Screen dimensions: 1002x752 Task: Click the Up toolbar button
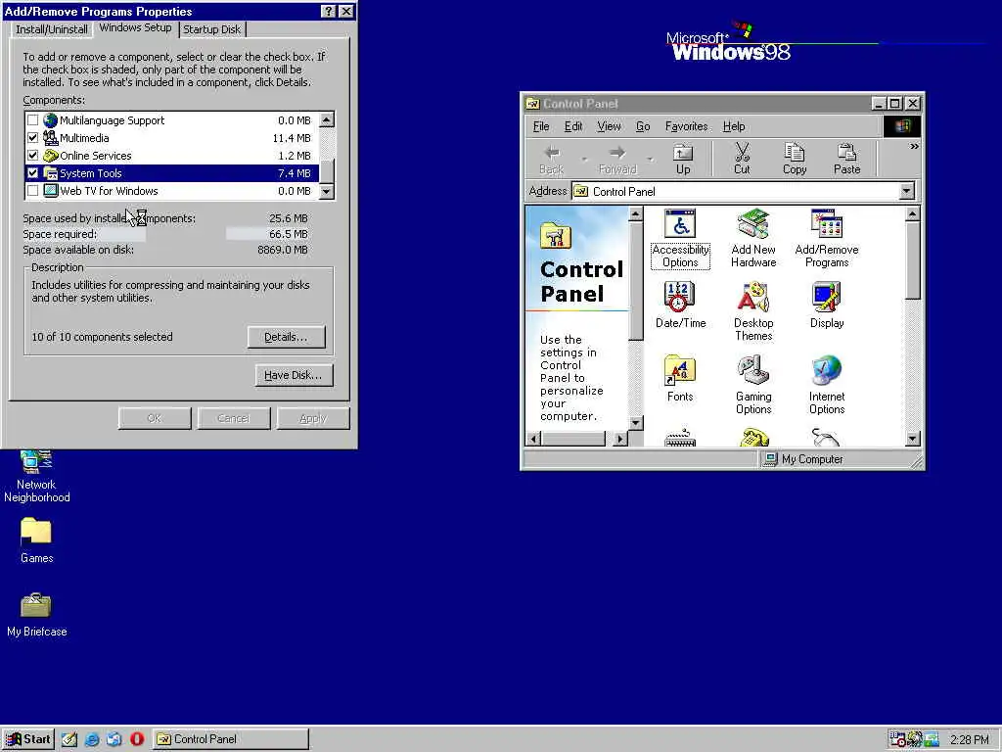click(x=683, y=160)
